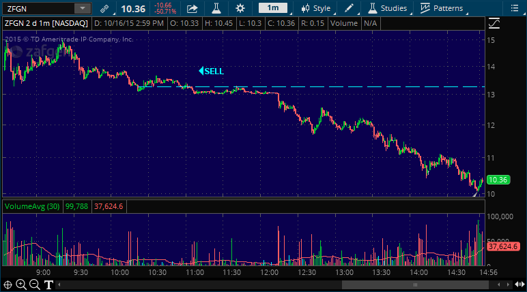Image resolution: width=527 pixels, height=292 pixels.
Task: Click the O: 10.33 open value
Action: click(184, 23)
